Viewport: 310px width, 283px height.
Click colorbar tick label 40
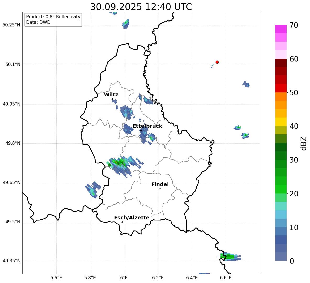pos(294,126)
